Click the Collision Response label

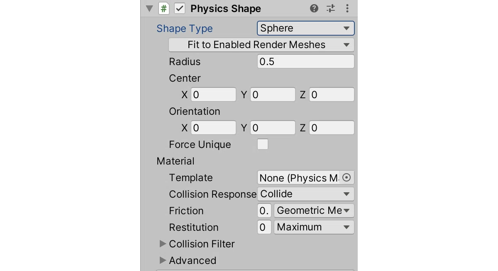[x=213, y=194]
